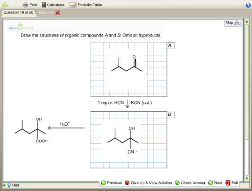Click the blue help question mark icon
The width and height of the screenshot is (252, 191).
[248, 5]
